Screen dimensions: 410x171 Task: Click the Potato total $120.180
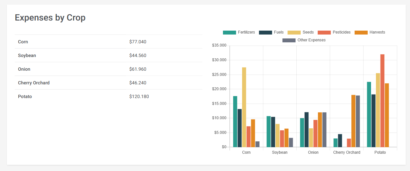139,96
